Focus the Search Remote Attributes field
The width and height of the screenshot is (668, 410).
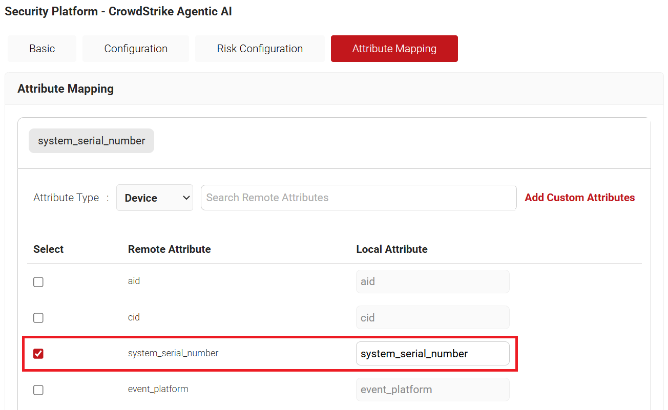click(x=359, y=198)
